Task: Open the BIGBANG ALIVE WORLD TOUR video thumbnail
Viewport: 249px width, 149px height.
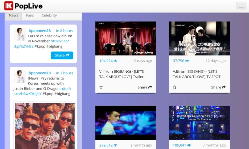Action: point(199,122)
